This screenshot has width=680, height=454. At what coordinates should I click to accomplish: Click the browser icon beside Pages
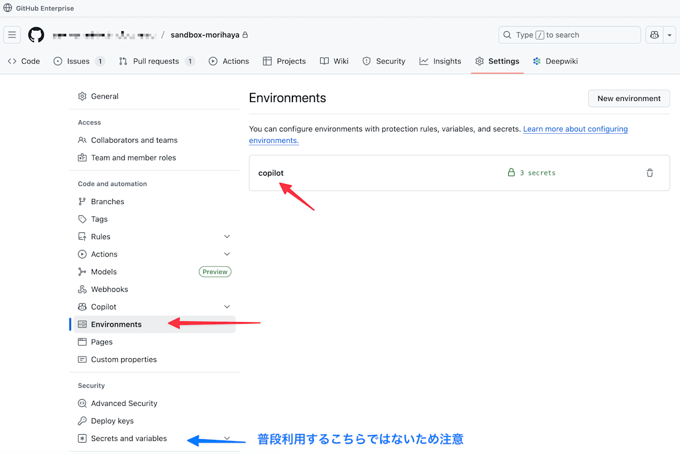point(82,342)
